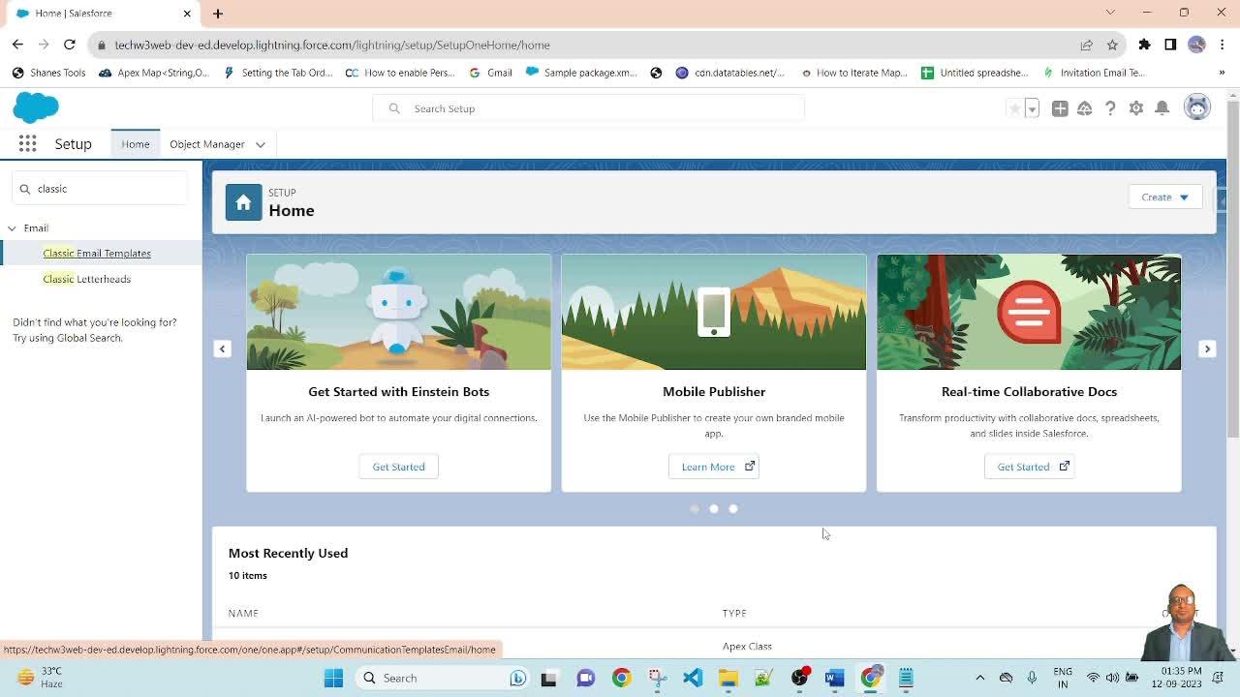Click the Setup Home house icon
The image size is (1240, 697).
243,202
